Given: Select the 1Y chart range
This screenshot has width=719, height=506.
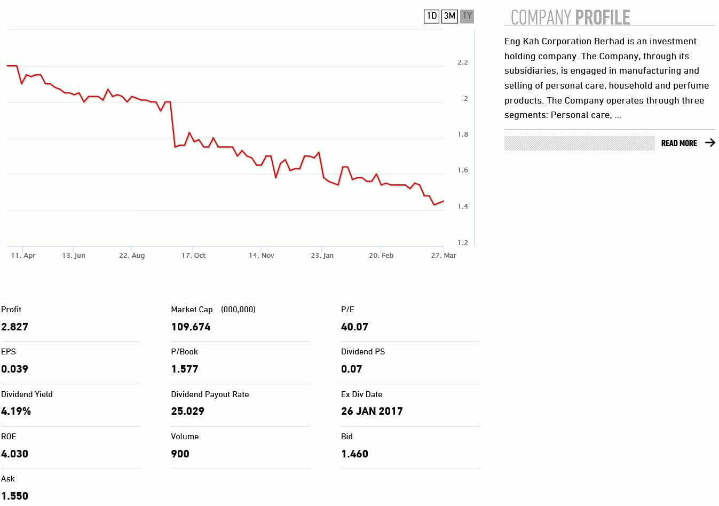Looking at the screenshot, I should (x=467, y=16).
